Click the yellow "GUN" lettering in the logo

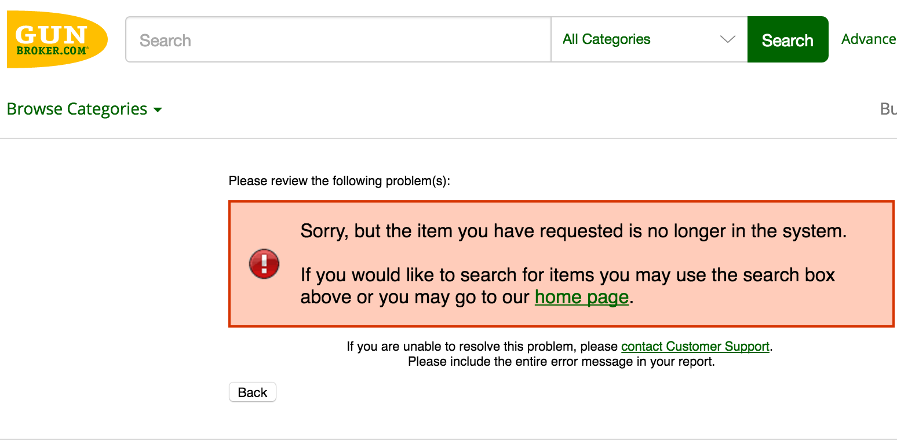[x=51, y=35]
